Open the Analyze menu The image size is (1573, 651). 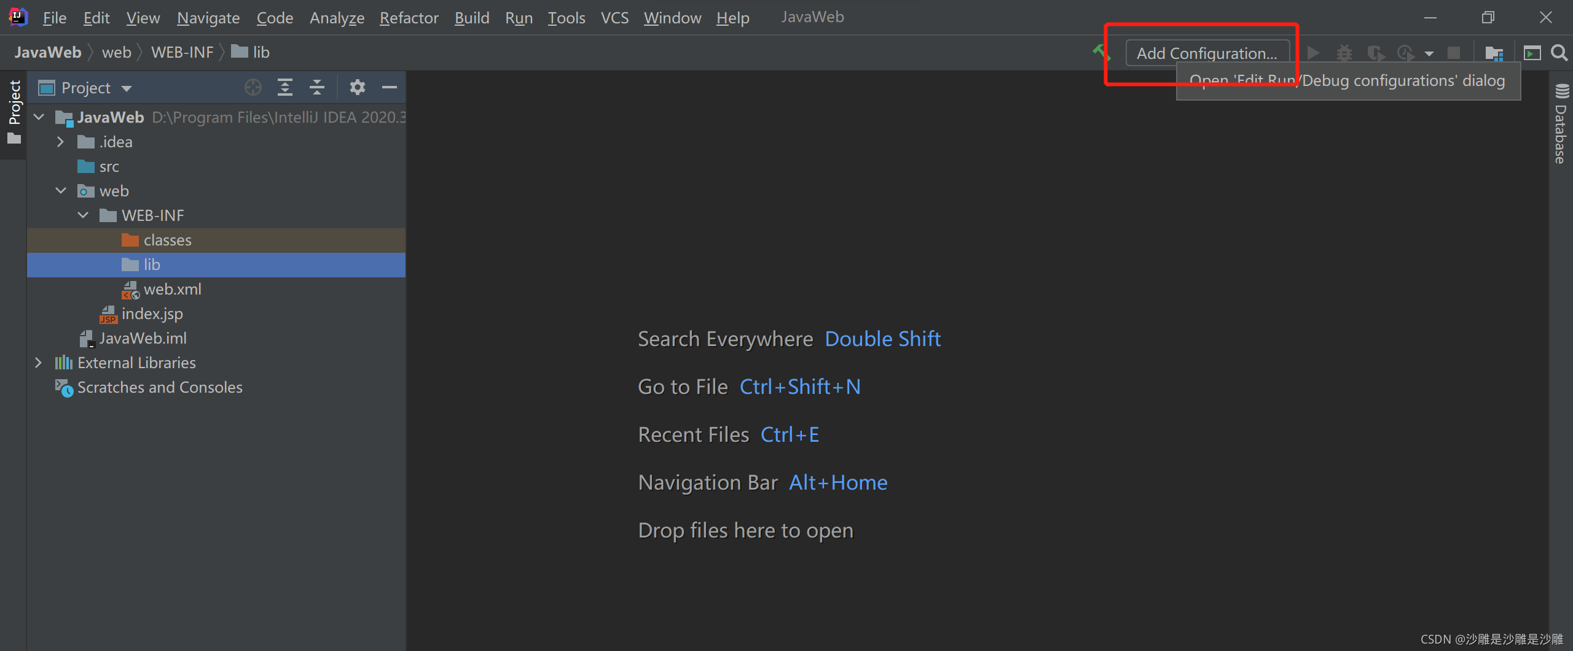[x=337, y=18]
